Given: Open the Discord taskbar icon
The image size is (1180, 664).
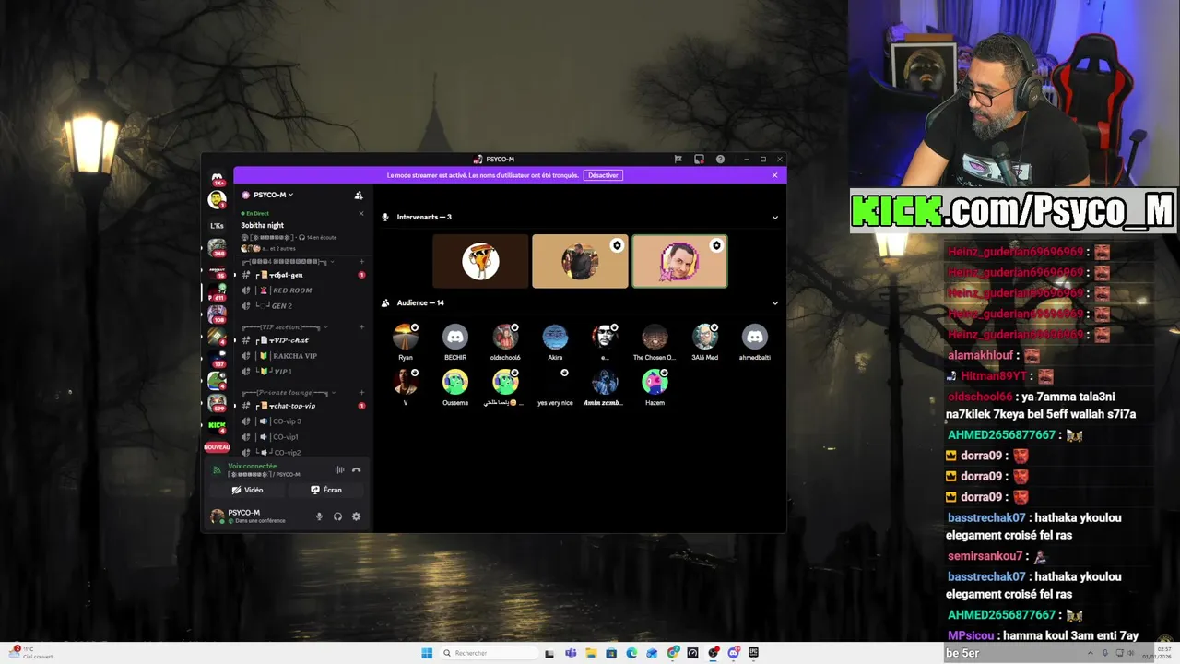Looking at the screenshot, I should (x=734, y=653).
